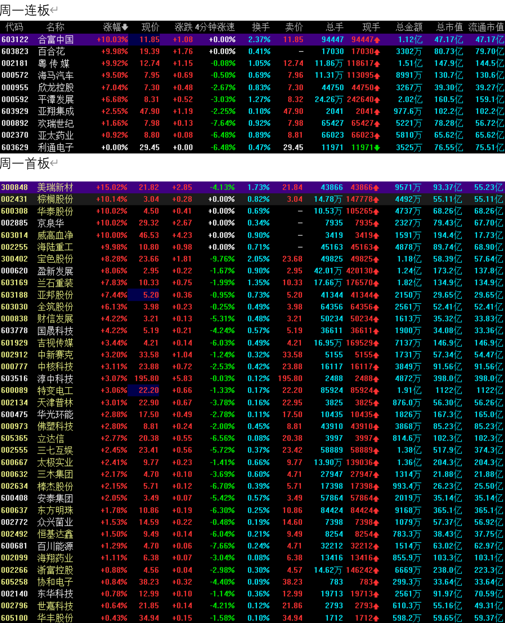This screenshot has height=623, width=505.
Task: Click 总市值 column header
Action: (x=449, y=28)
